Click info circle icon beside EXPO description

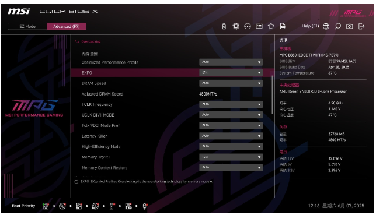tap(76, 182)
